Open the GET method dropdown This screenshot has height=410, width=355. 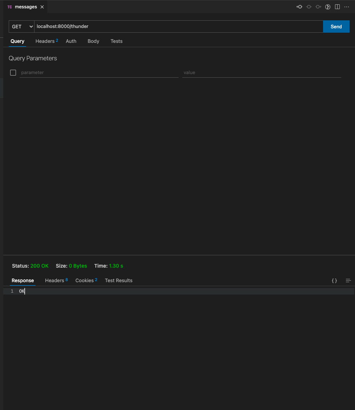(x=22, y=27)
